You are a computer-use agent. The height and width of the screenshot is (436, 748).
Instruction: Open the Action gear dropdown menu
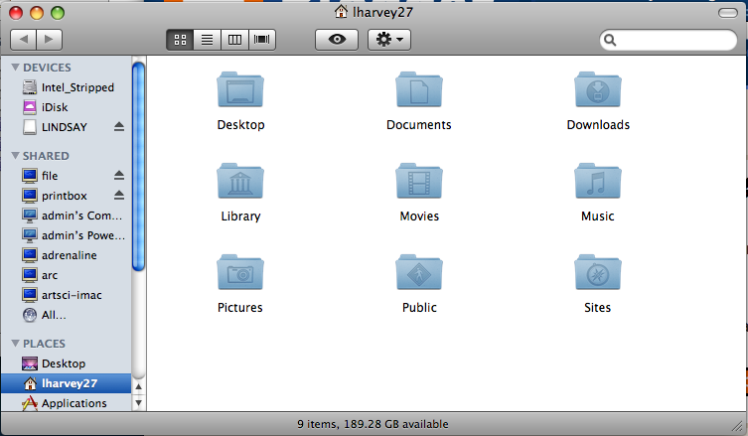coord(387,40)
